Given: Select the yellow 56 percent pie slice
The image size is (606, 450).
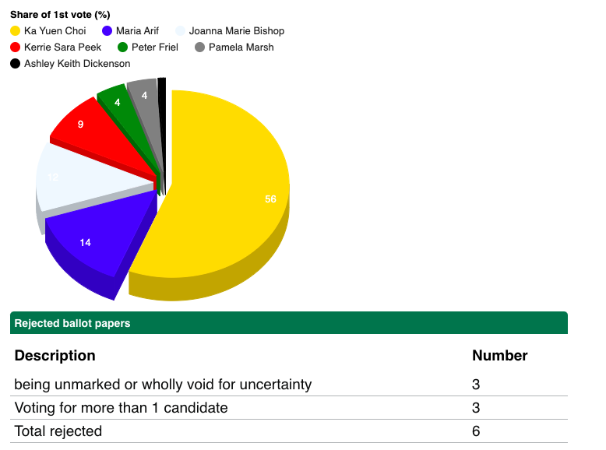Looking at the screenshot, I should tap(234, 195).
